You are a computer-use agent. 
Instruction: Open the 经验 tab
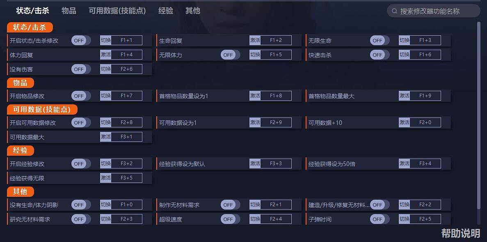[166, 11]
